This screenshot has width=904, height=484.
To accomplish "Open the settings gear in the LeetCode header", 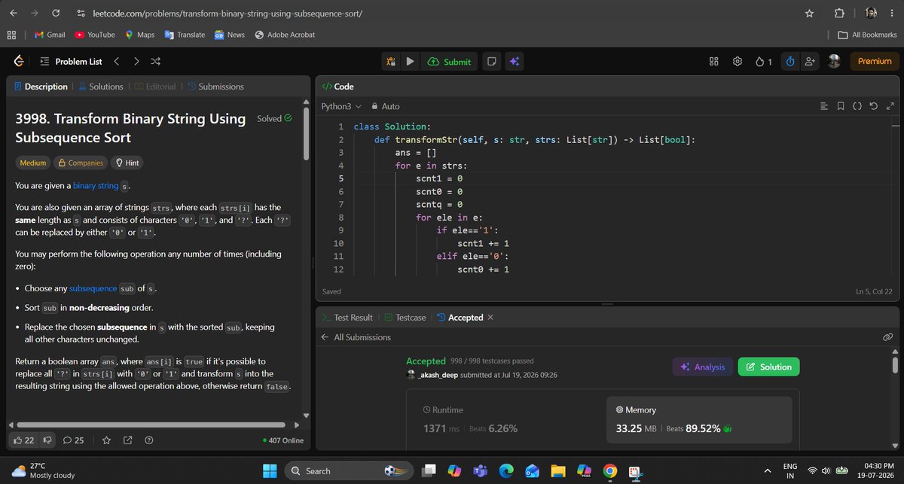I will pos(738,62).
